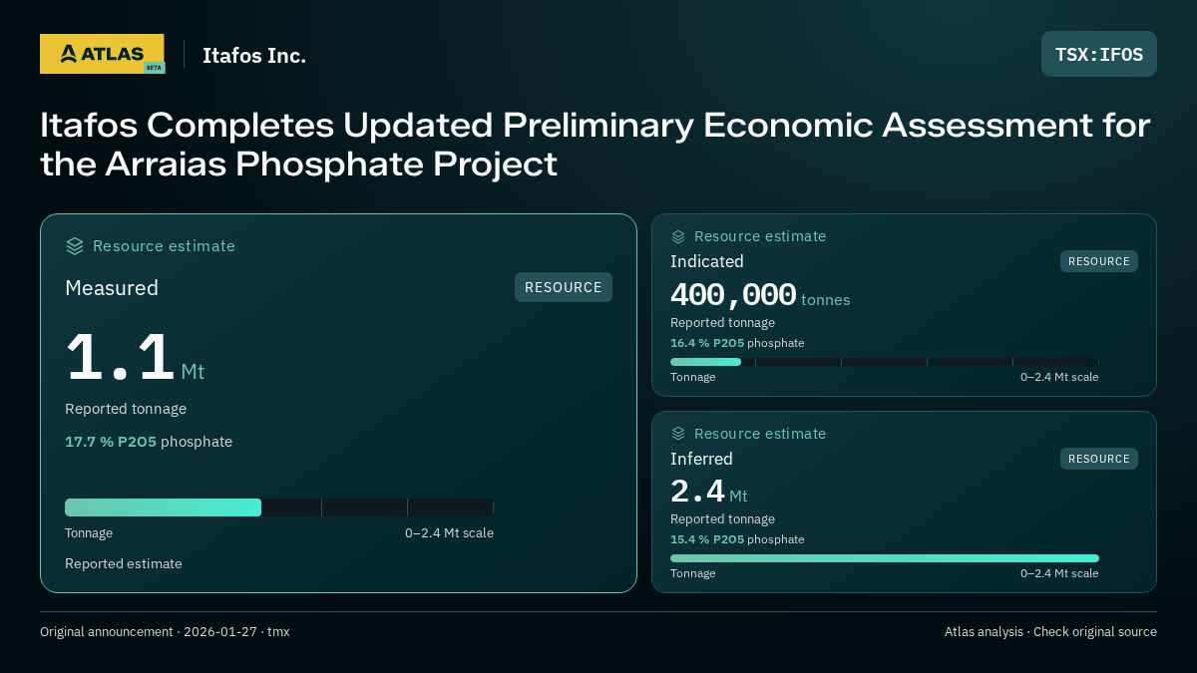Click the 16.4 % P2O5 phosphate grade
Image resolution: width=1197 pixels, height=673 pixels.
pyautogui.click(x=737, y=343)
